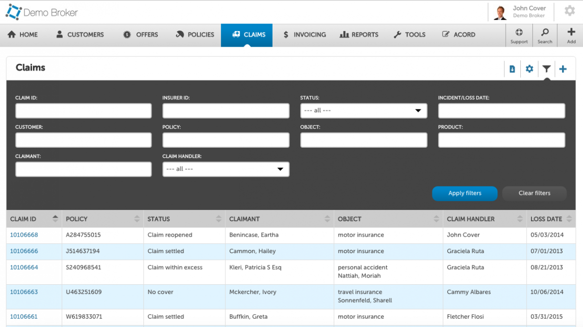583x327 pixels.
Task: Click inside the Customer filter input
Action: tap(83, 139)
